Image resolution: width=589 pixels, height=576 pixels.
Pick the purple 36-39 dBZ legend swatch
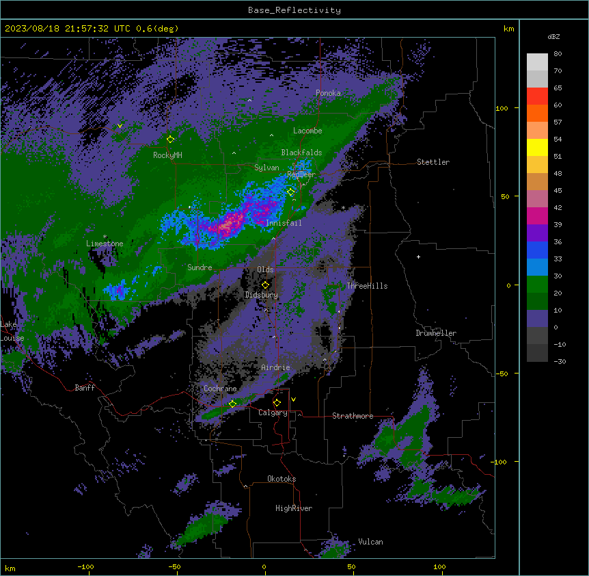coord(537,233)
